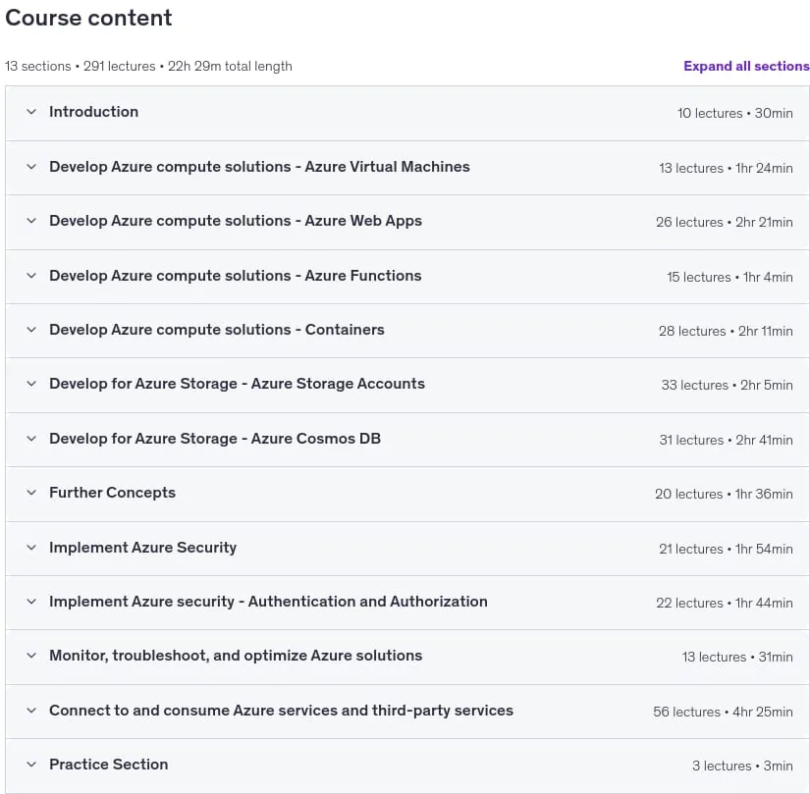Expand the Azure Functions section chevron
The image size is (810, 794).
click(31, 275)
